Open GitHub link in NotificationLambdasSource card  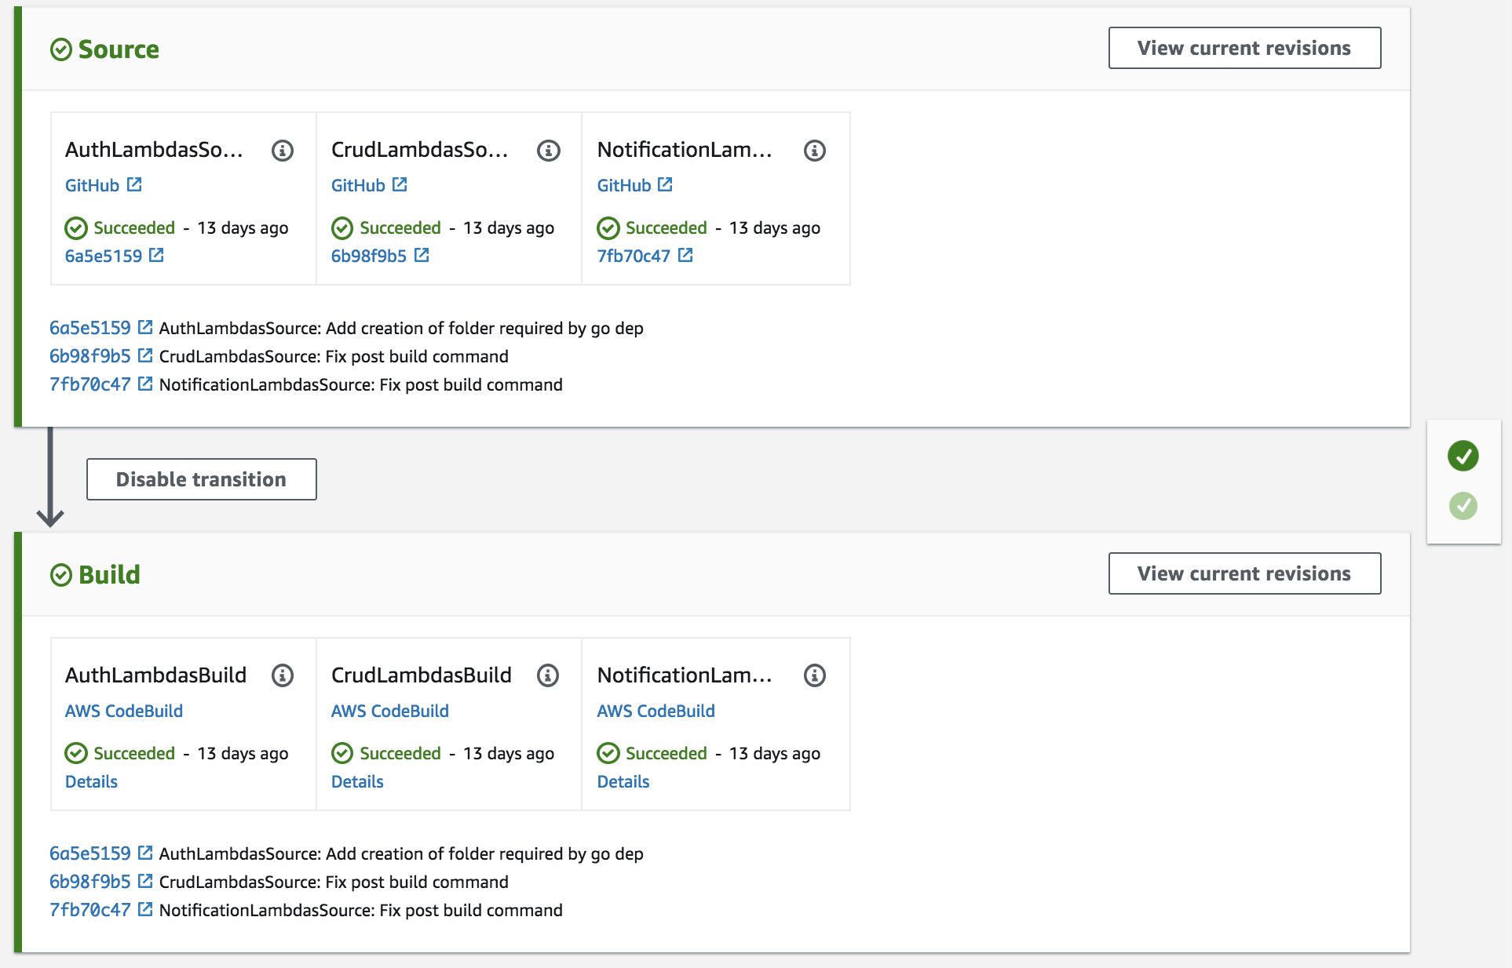tap(623, 186)
